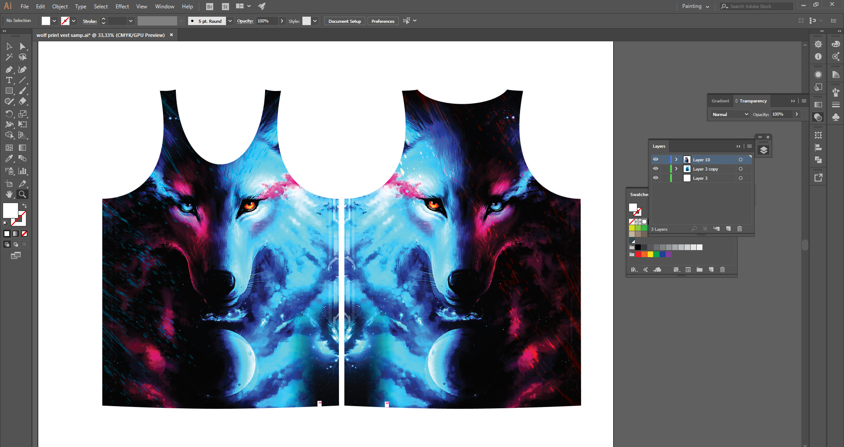Open the stroke weight dropdown
The image size is (844, 447).
click(131, 21)
